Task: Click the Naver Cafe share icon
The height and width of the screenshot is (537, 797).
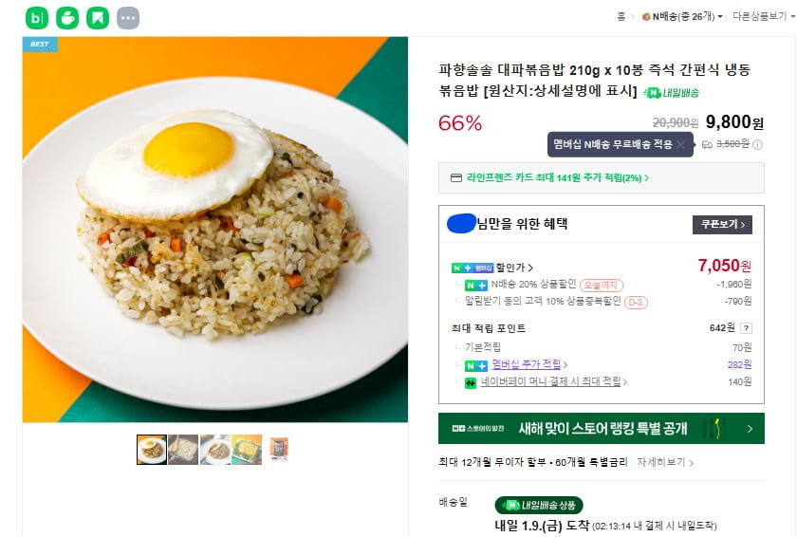Action: (67, 17)
